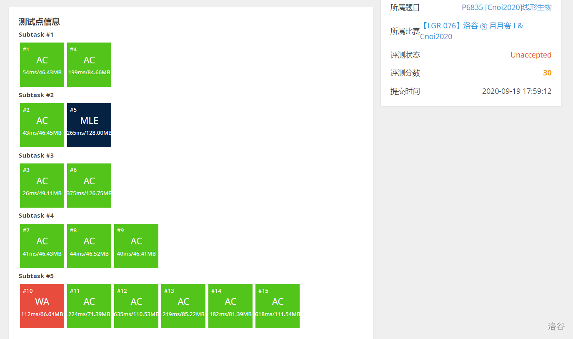
Task: Click test case #1 AC tile
Action: pos(42,65)
